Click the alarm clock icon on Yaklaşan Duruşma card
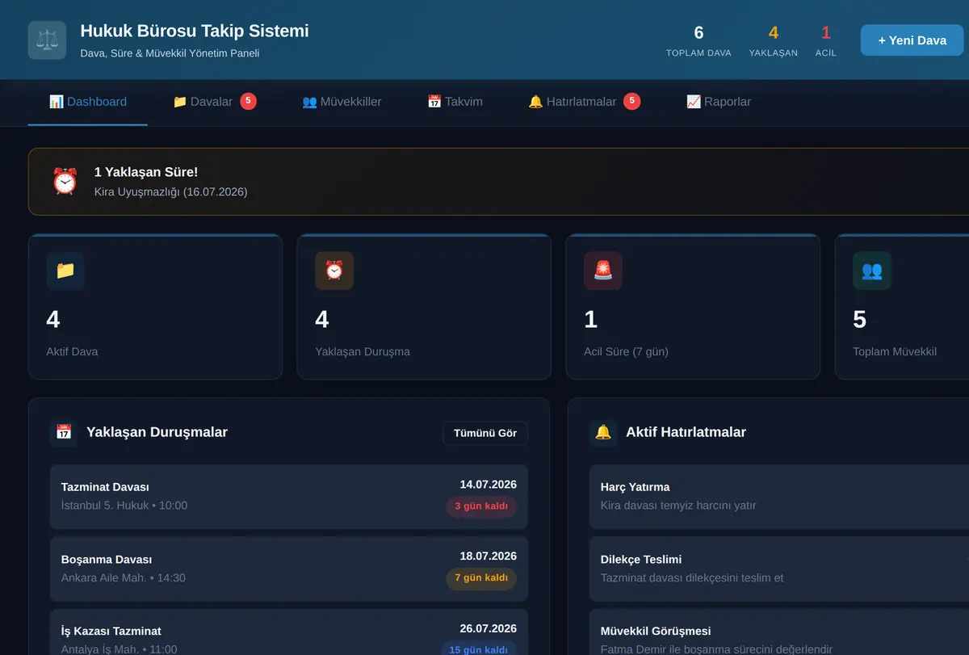The height and width of the screenshot is (655, 969). [x=334, y=271]
